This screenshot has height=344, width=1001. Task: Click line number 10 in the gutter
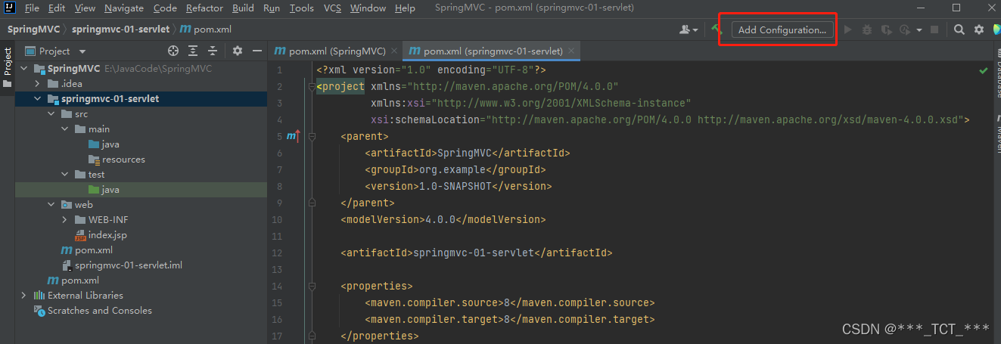coord(277,219)
